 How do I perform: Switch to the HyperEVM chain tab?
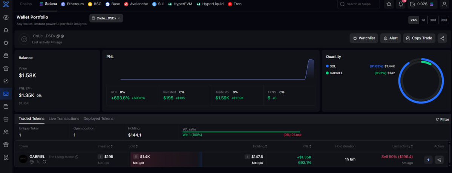180,4
